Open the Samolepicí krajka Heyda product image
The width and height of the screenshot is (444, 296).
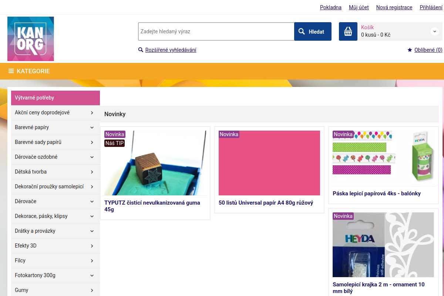click(x=383, y=245)
